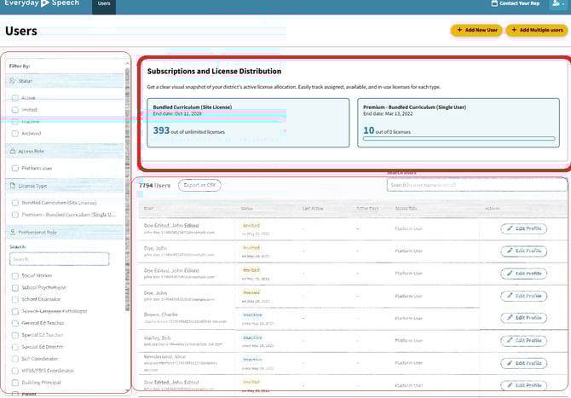Click the Users page heading

pos(21,31)
